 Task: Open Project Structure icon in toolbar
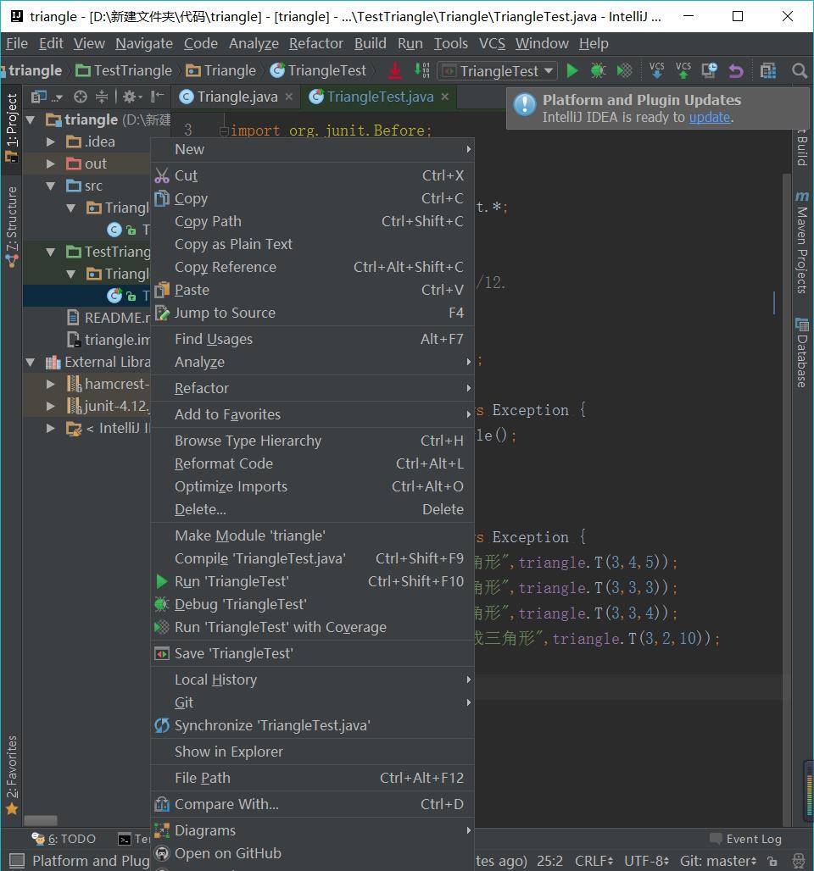click(x=768, y=70)
